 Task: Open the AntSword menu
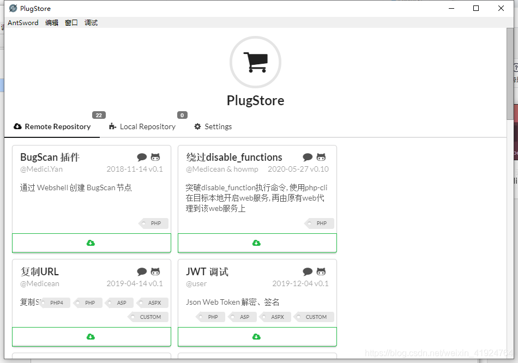(x=23, y=23)
